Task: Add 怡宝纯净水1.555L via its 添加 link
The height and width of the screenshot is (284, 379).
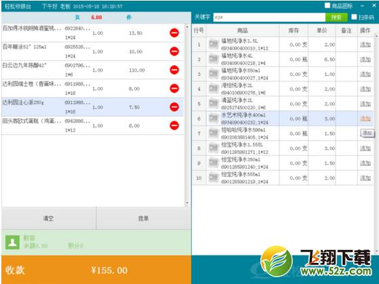Action: point(365,148)
